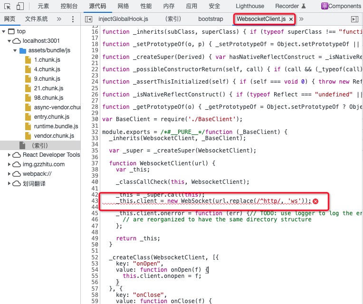The image size is (363, 304).
Task: Open entry.chunk.js from the file tree
Action: (51, 117)
